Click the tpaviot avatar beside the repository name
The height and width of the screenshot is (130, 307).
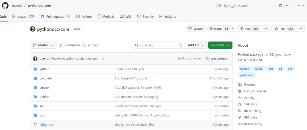click(33, 29)
